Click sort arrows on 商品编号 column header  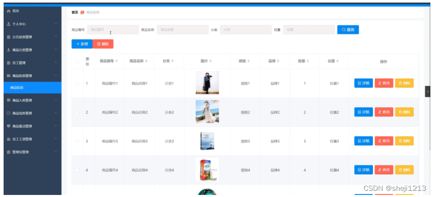117,61
